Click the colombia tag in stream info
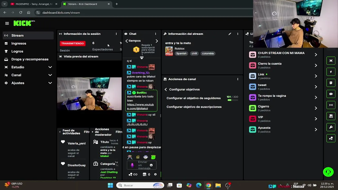338x190 pixels. (x=208, y=54)
